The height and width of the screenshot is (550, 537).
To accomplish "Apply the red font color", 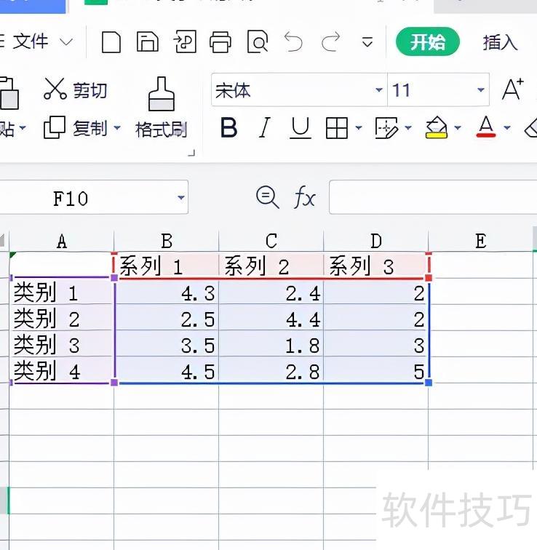I will 486,127.
